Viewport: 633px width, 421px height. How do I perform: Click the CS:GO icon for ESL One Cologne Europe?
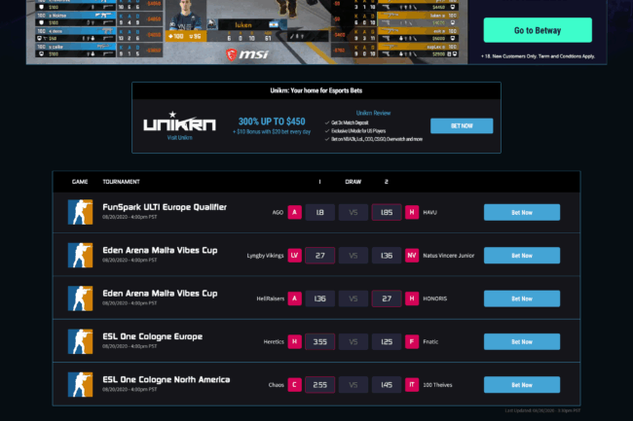tap(80, 341)
